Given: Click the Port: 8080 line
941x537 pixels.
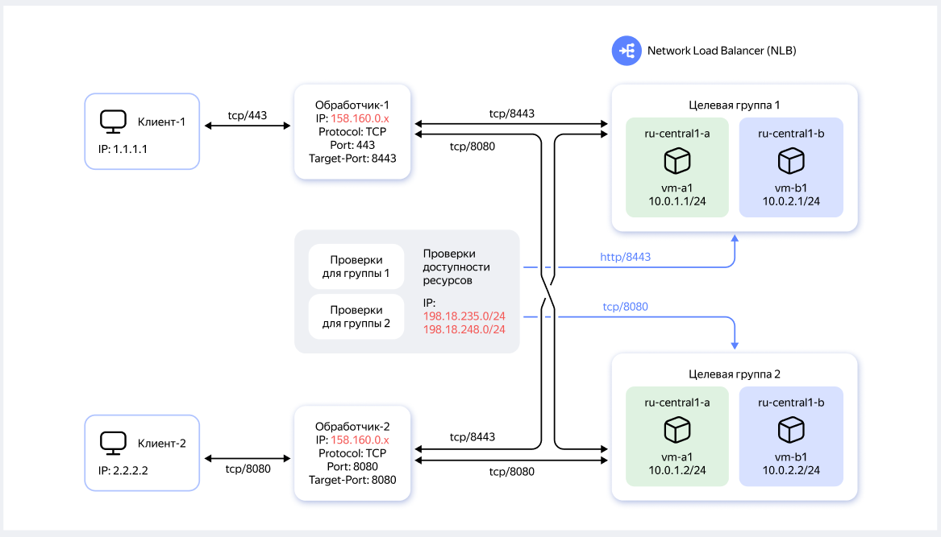Looking at the screenshot, I should coord(352,467).
